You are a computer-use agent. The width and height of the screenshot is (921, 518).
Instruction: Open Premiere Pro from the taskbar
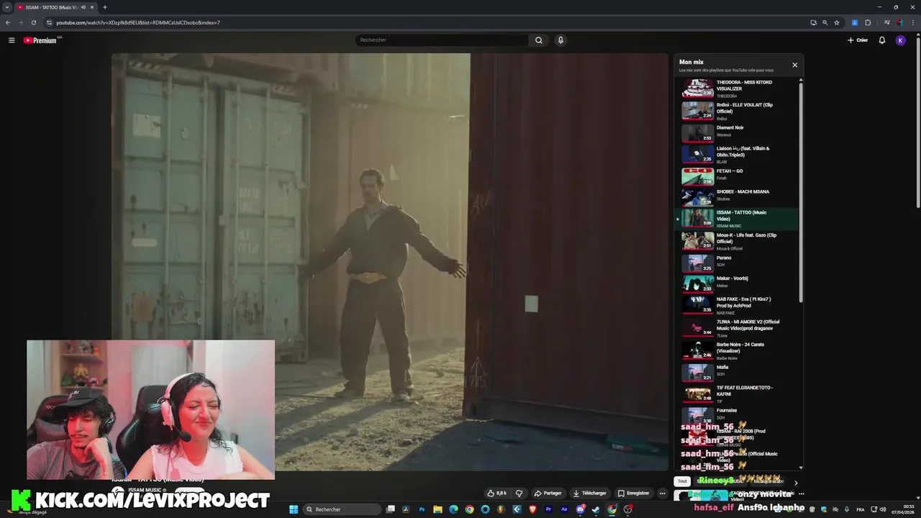pyautogui.click(x=548, y=509)
